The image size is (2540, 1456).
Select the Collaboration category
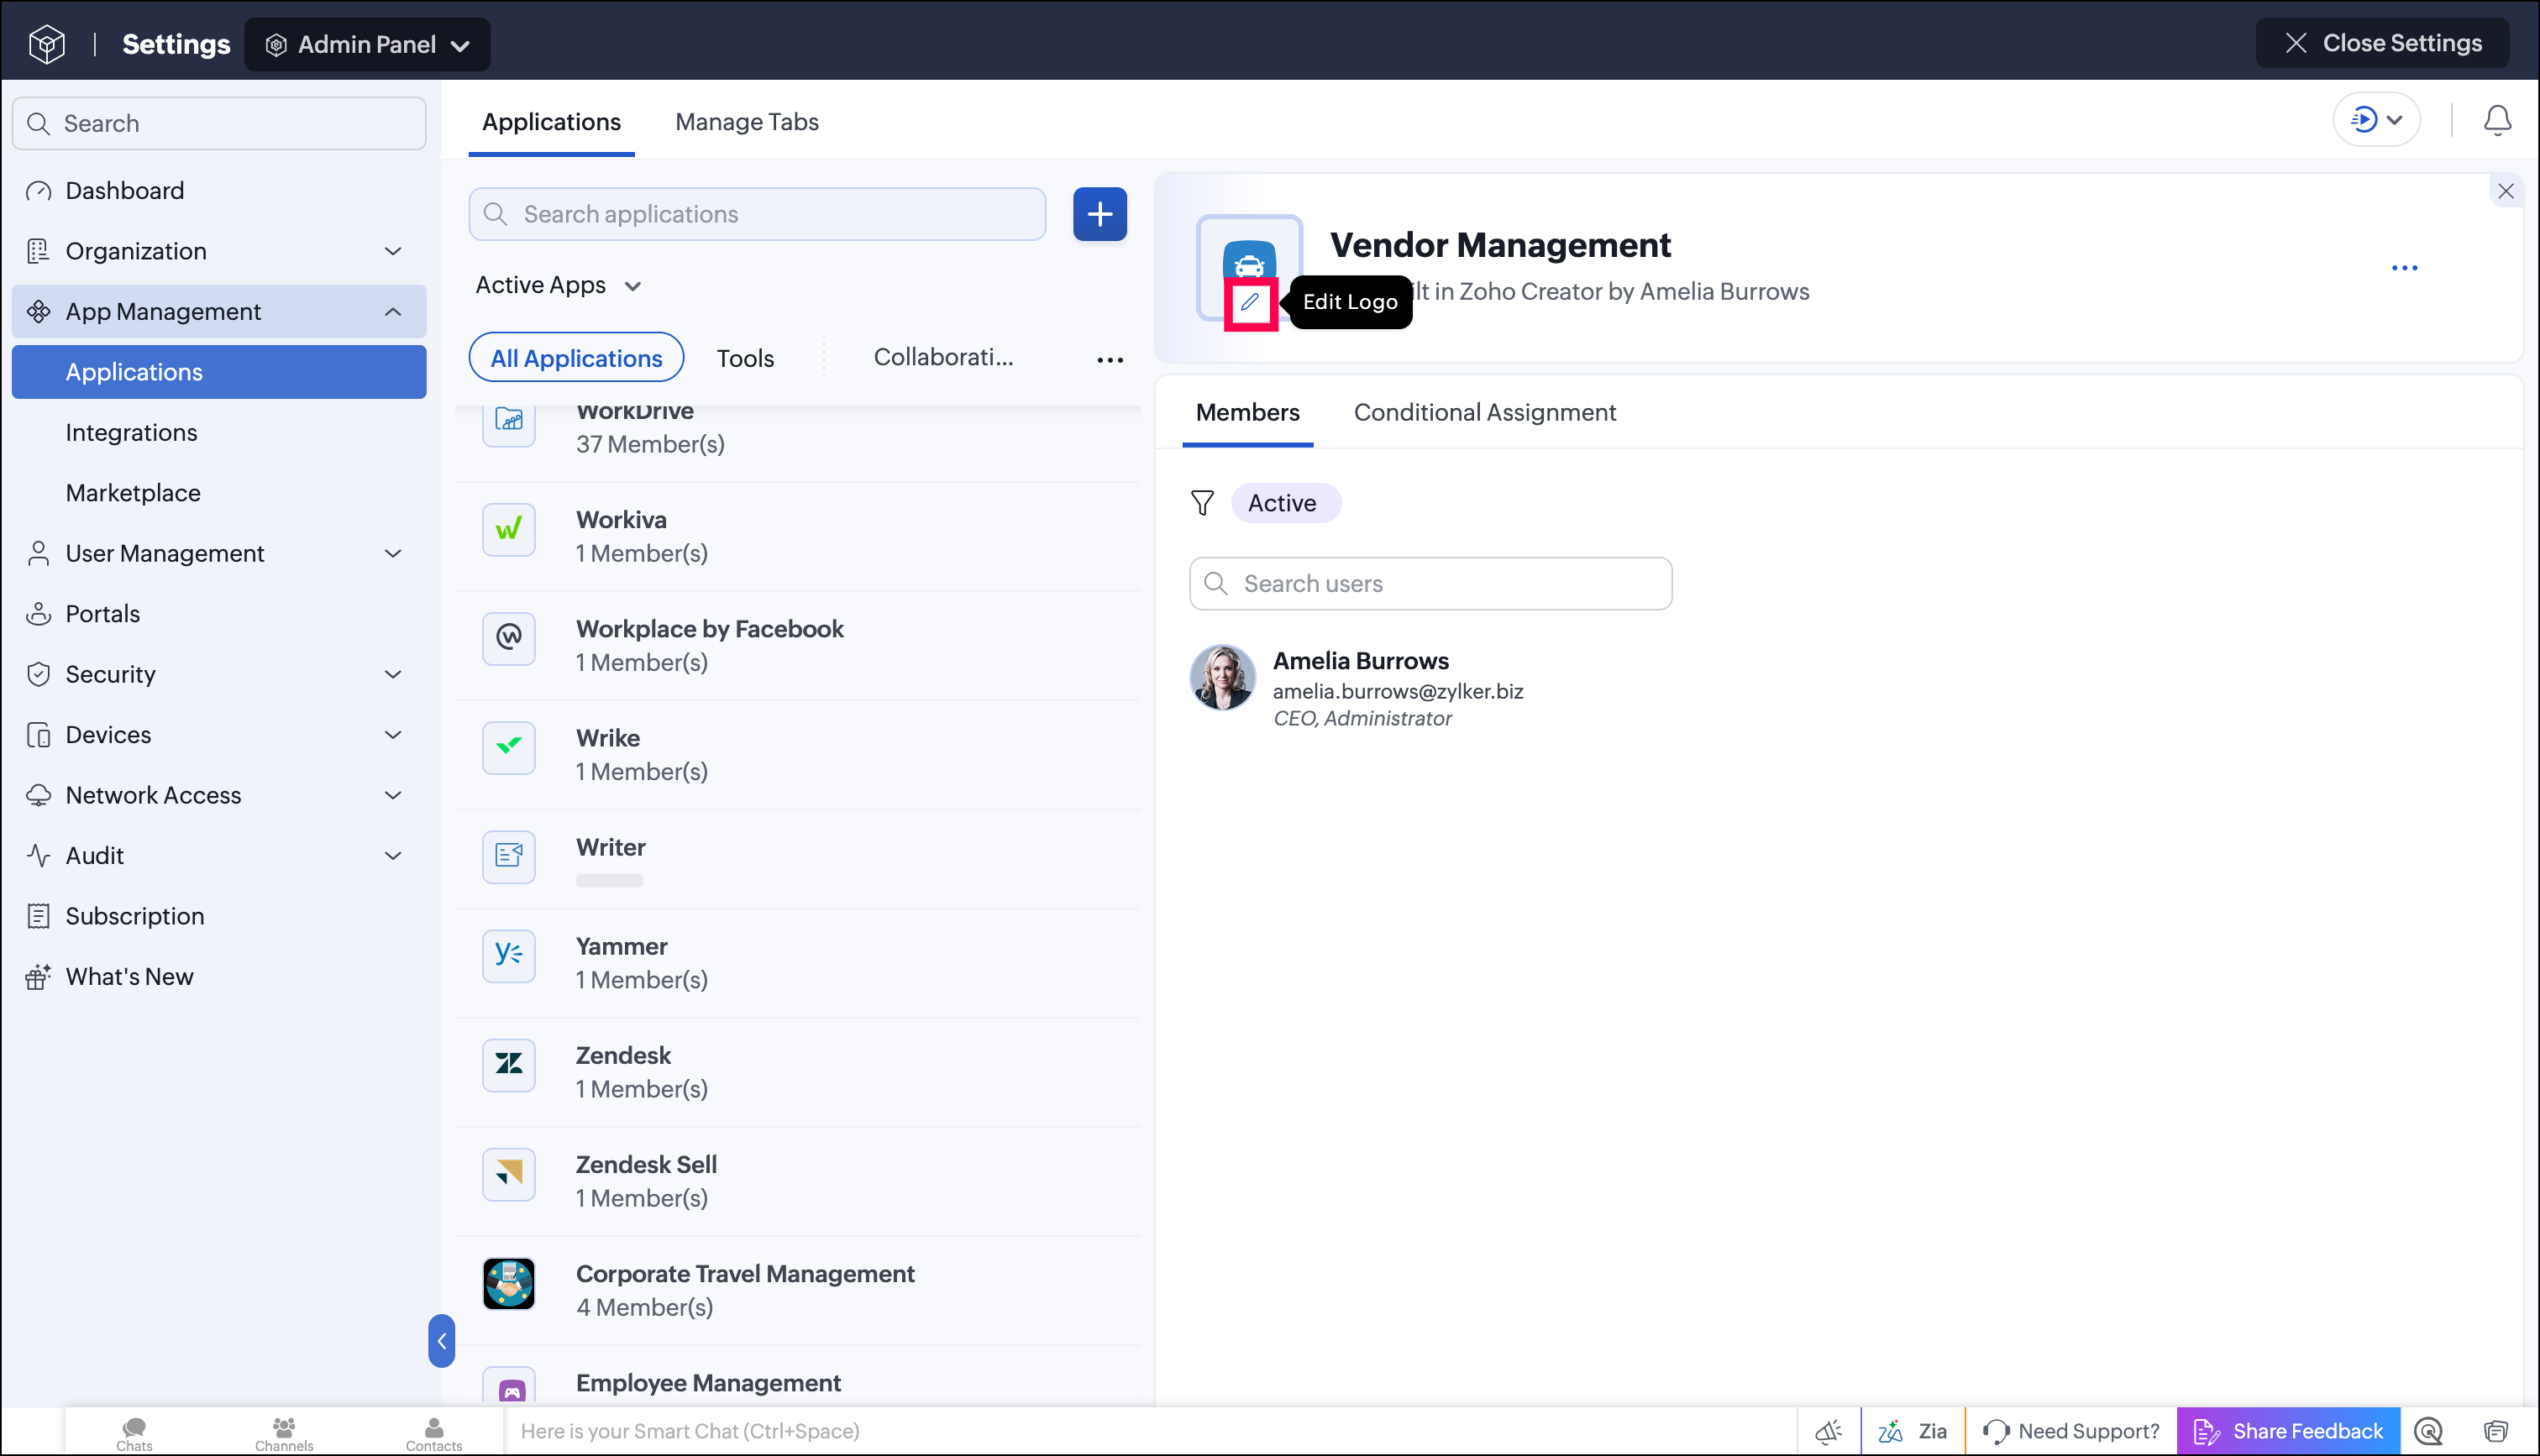tap(943, 357)
